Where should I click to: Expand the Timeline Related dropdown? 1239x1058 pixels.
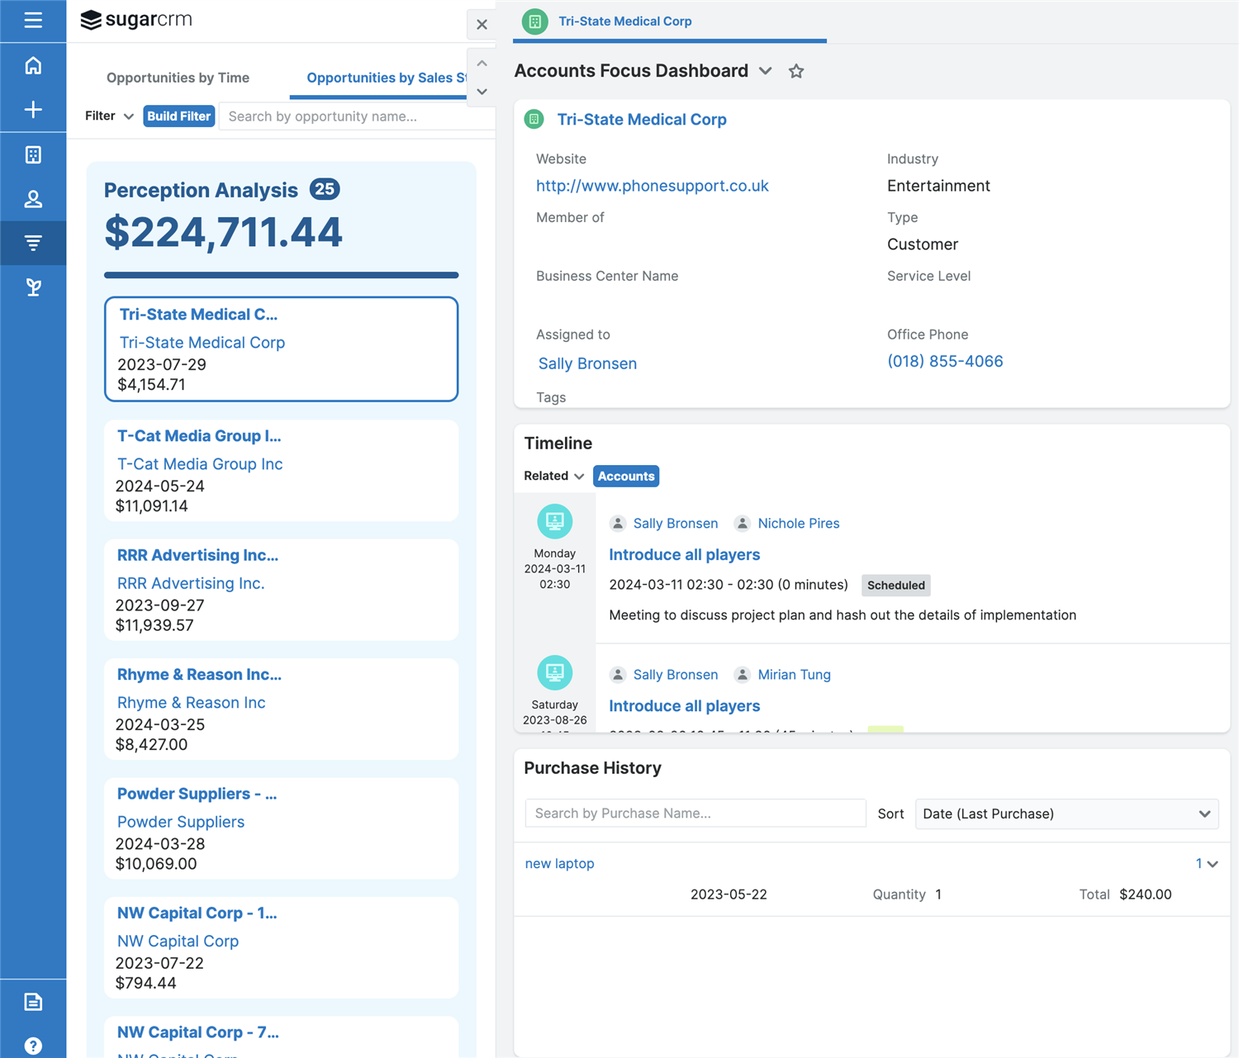[553, 476]
